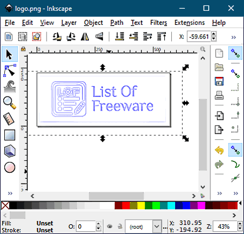This screenshot has height=234, width=244.
Task: Open the Extensions menu
Action: coord(189,23)
